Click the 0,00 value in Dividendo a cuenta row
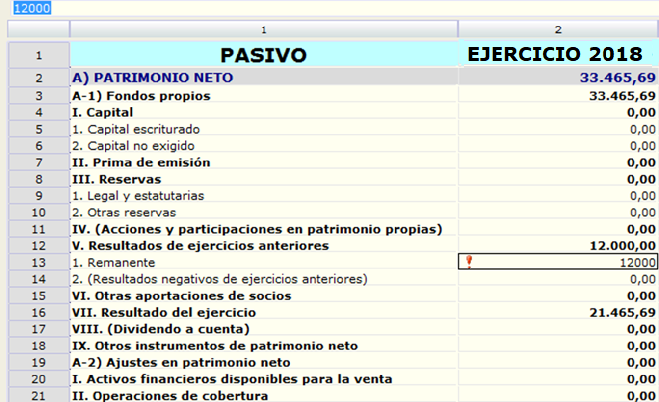The width and height of the screenshot is (659, 402). tap(558, 329)
